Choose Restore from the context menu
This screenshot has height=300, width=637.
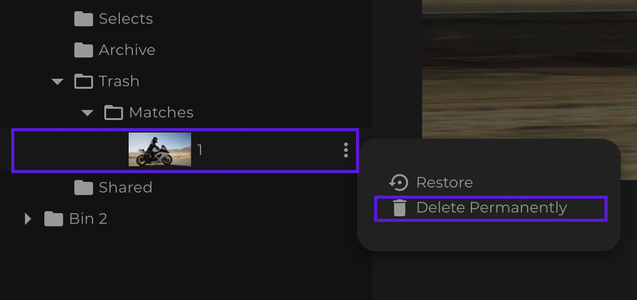[x=444, y=182]
